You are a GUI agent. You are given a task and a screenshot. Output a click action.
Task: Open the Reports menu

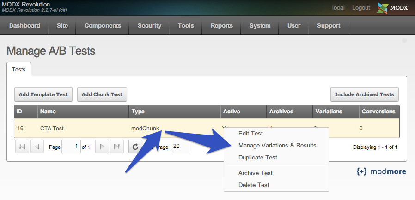222,26
